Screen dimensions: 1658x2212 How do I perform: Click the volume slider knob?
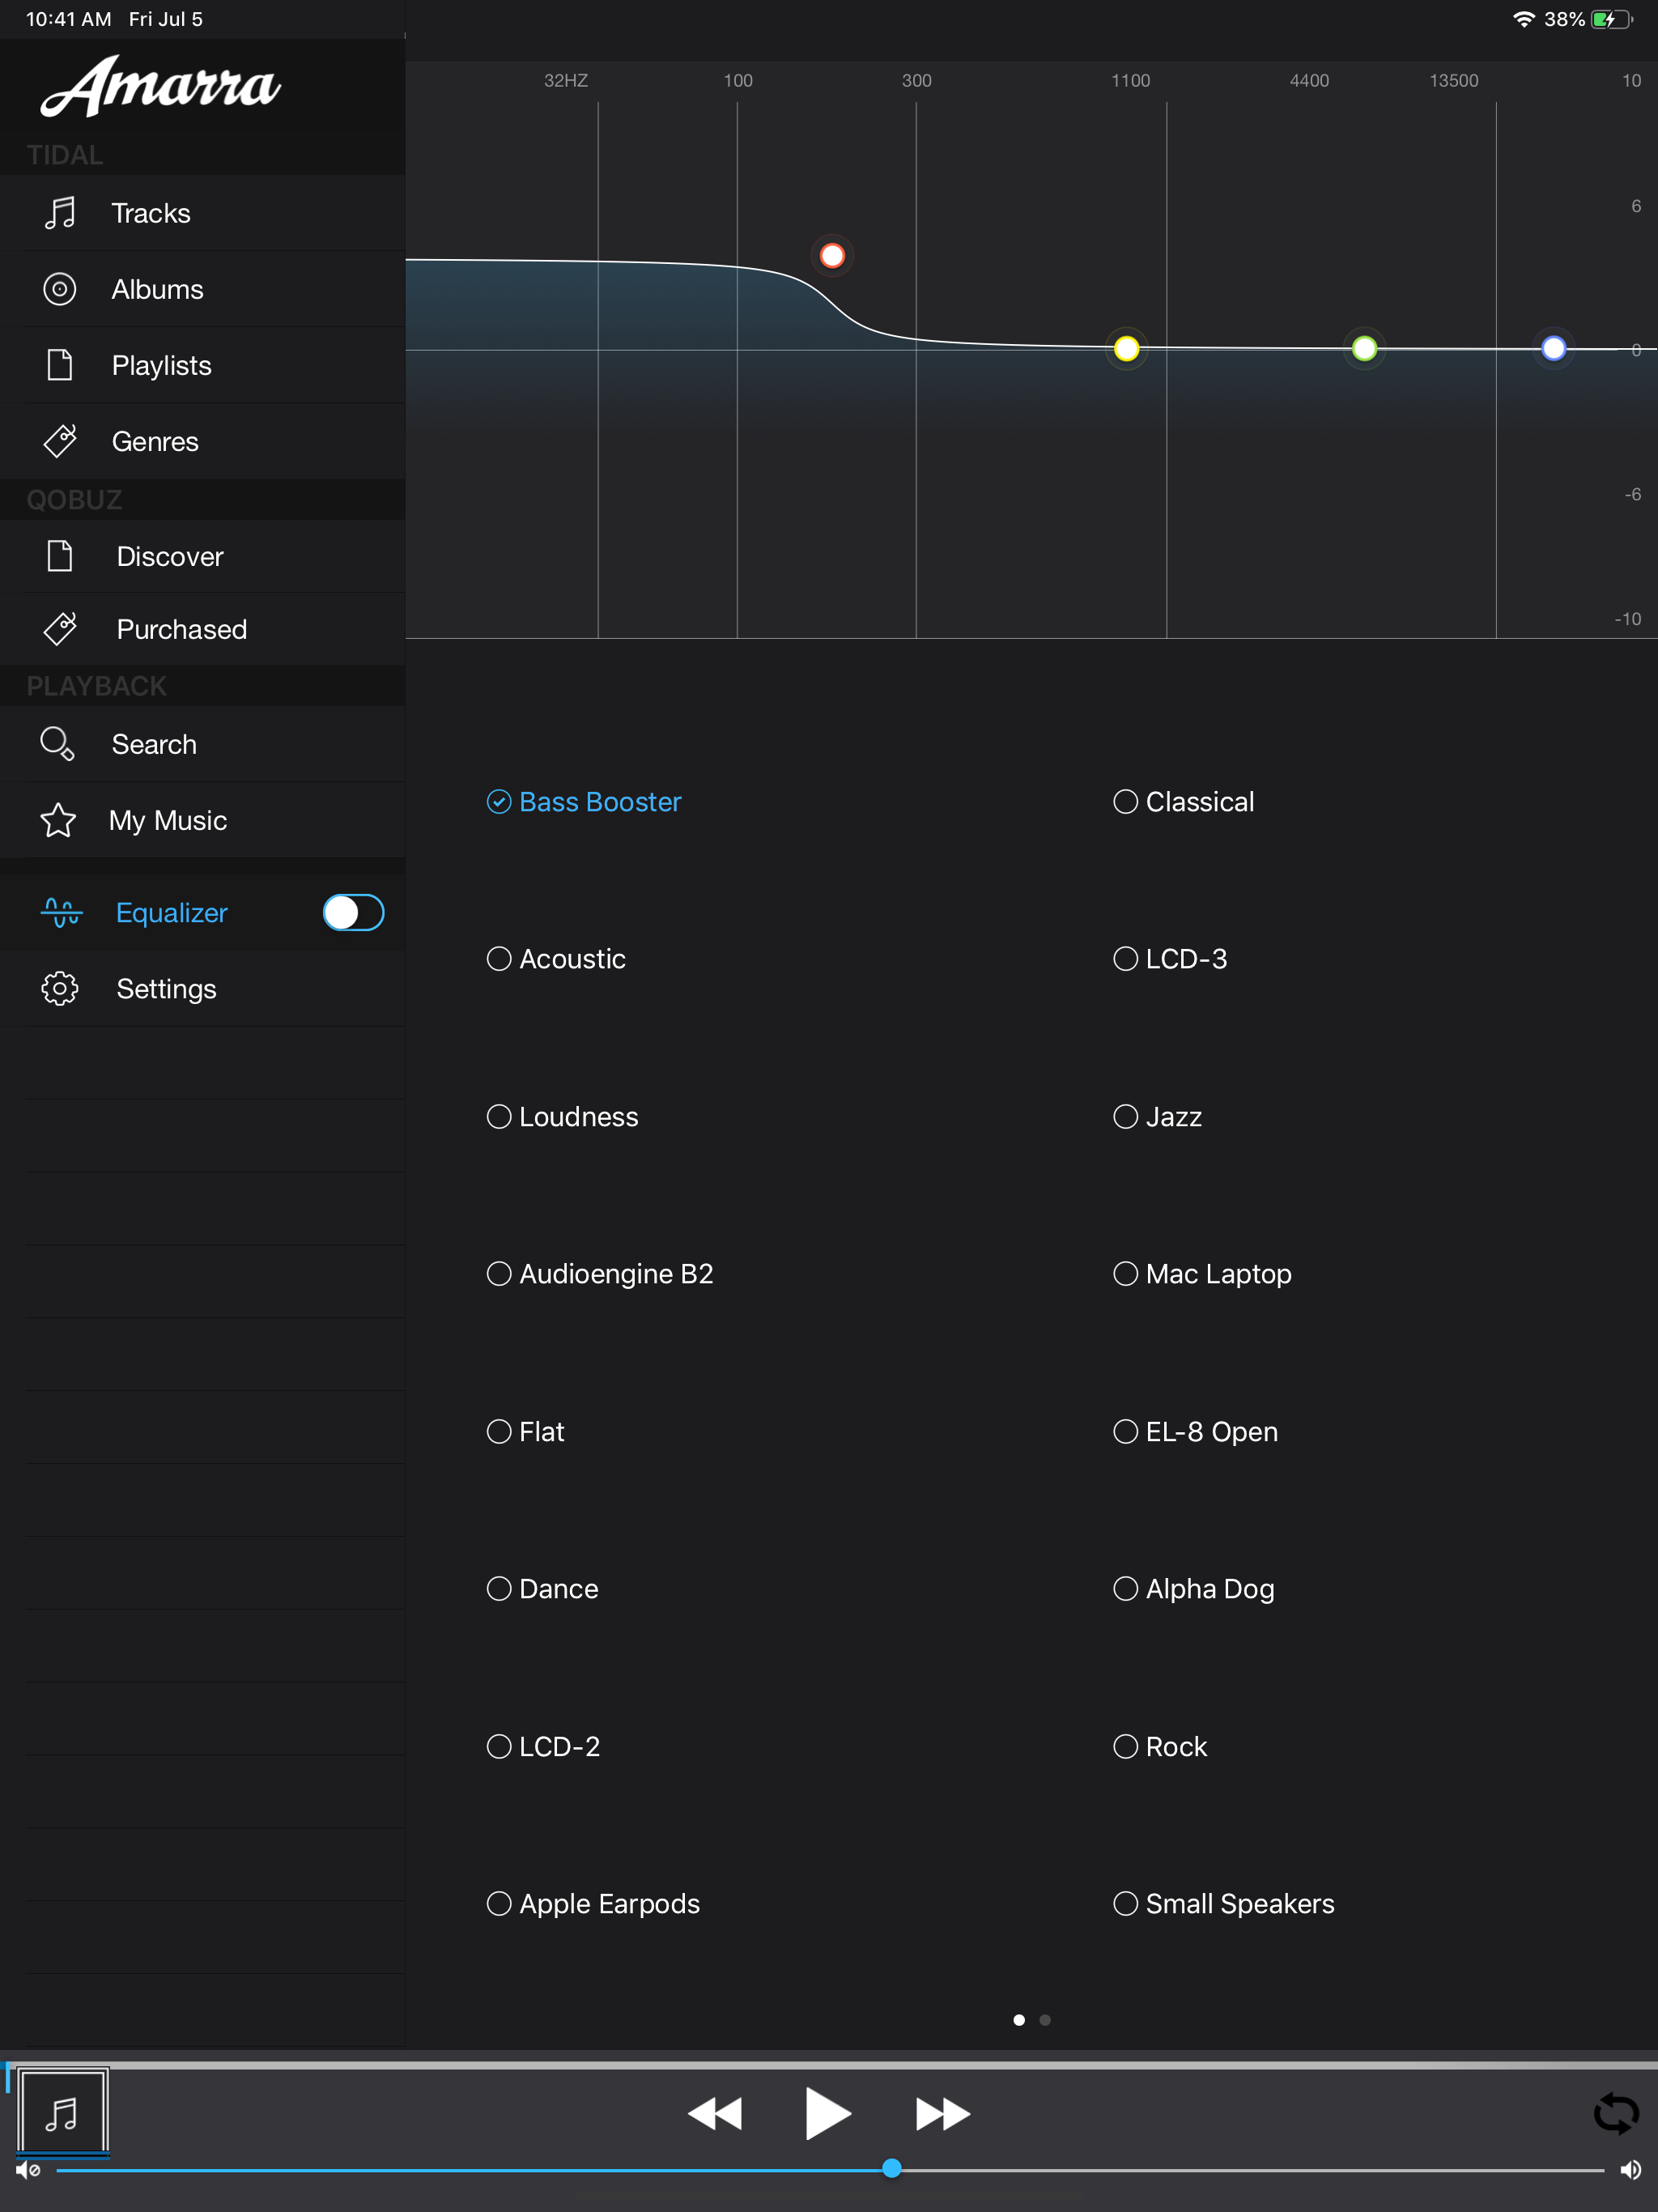pos(891,2168)
